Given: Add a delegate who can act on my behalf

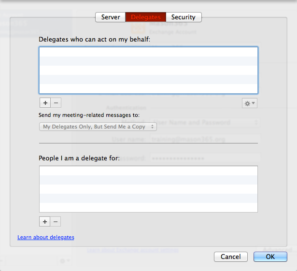Looking at the screenshot, I should coord(45,103).
